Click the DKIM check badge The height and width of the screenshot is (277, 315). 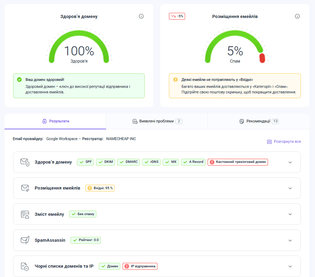pyautogui.click(x=105, y=162)
